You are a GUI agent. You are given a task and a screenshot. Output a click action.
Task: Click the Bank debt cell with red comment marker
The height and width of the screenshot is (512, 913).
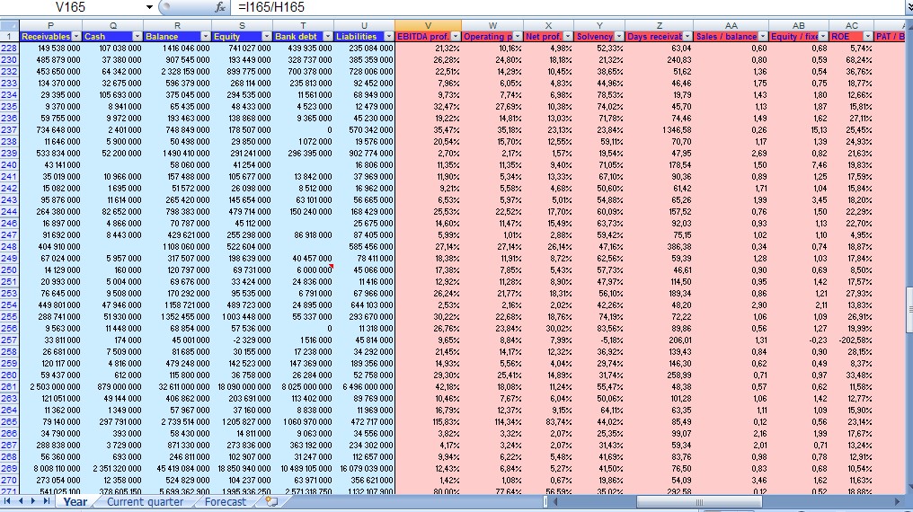click(x=304, y=270)
